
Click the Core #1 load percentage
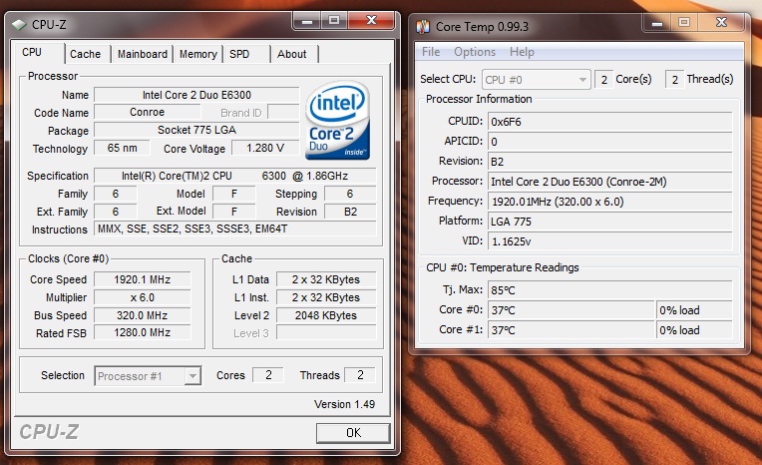(694, 330)
